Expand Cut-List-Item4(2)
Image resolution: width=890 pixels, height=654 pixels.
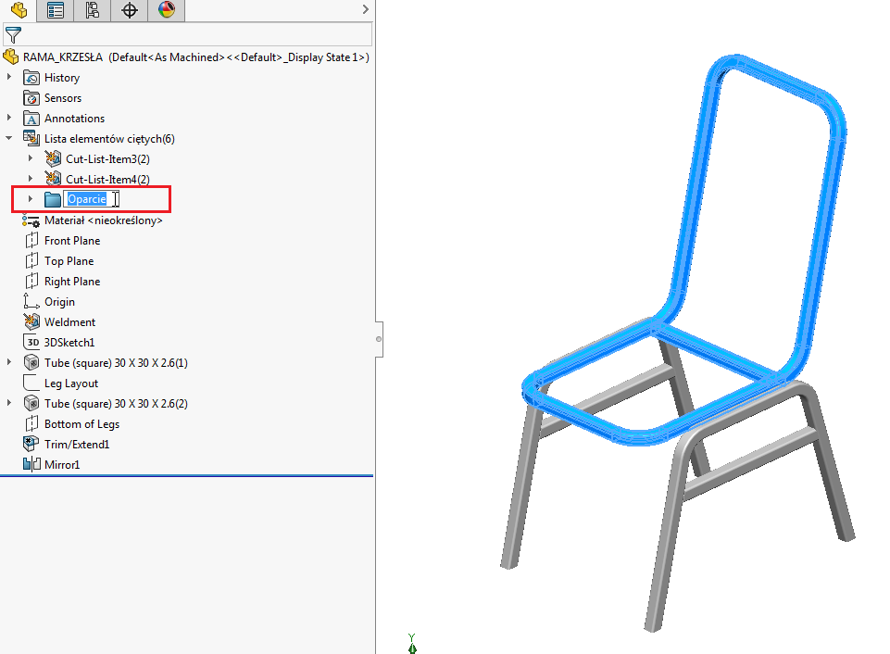(x=31, y=179)
